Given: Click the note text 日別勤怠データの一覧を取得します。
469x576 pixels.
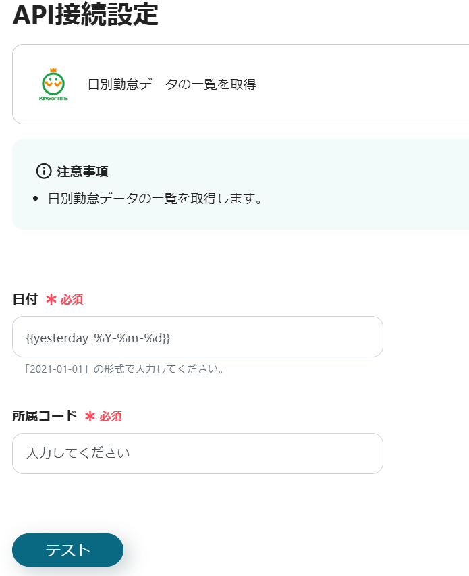Looking at the screenshot, I should [x=155, y=199].
